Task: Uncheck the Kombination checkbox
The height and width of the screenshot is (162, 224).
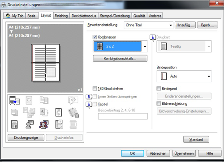Action: tap(95, 37)
